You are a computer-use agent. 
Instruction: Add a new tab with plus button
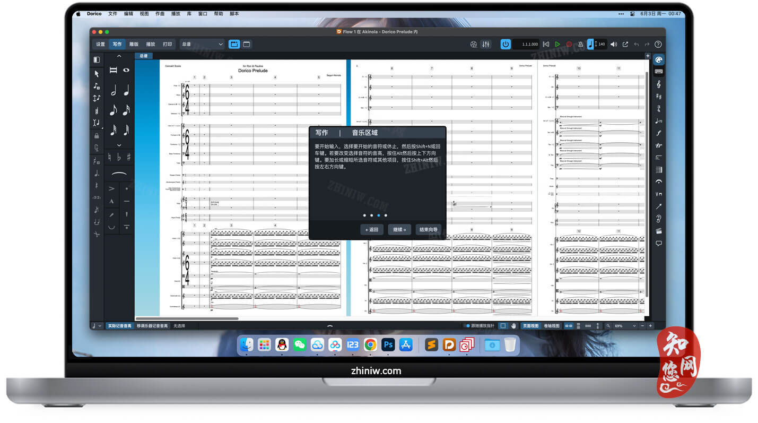(x=648, y=56)
